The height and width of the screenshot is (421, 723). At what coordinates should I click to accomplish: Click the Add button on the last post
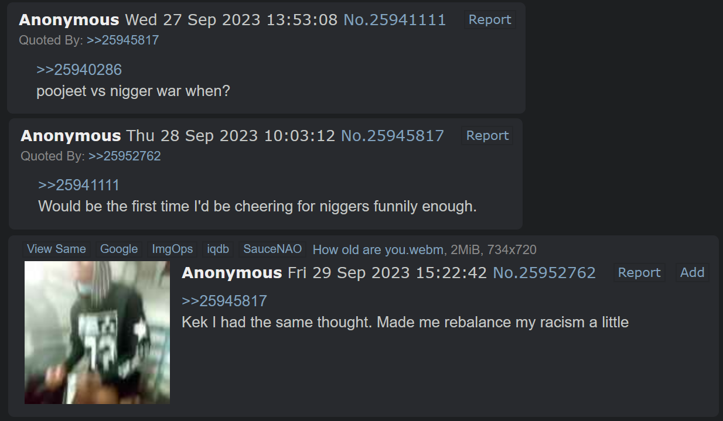pos(692,272)
